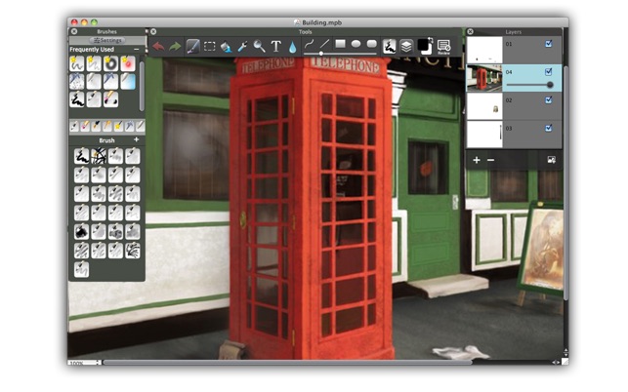Screen dimensions: 628x392
Task: Activate the magnifier zoom tool
Action: click(x=259, y=47)
